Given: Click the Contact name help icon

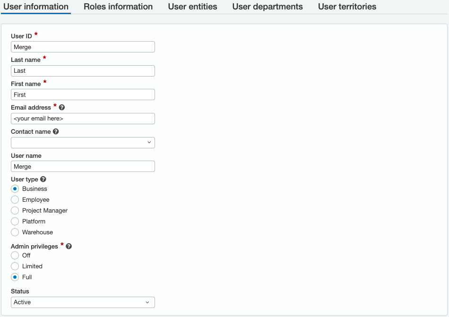Looking at the screenshot, I should coord(56,132).
